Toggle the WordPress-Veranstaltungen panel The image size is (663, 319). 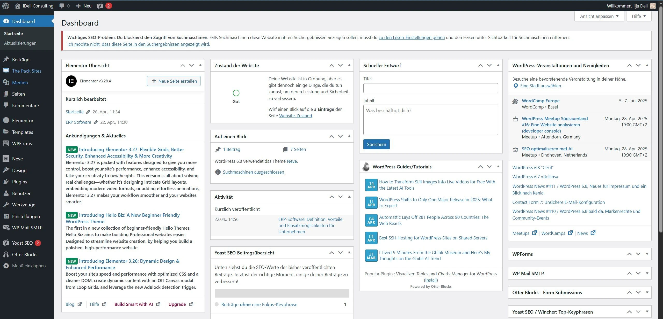point(647,65)
